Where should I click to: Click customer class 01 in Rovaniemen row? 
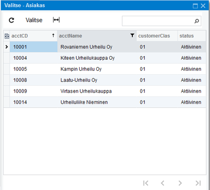[x=142, y=47]
